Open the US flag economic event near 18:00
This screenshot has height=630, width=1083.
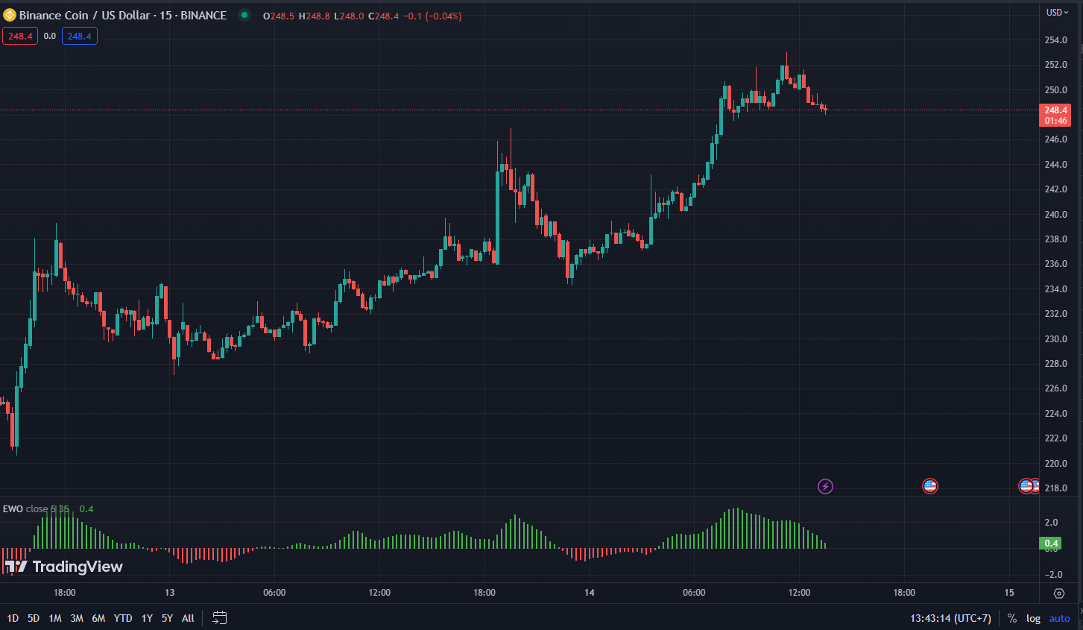point(929,486)
